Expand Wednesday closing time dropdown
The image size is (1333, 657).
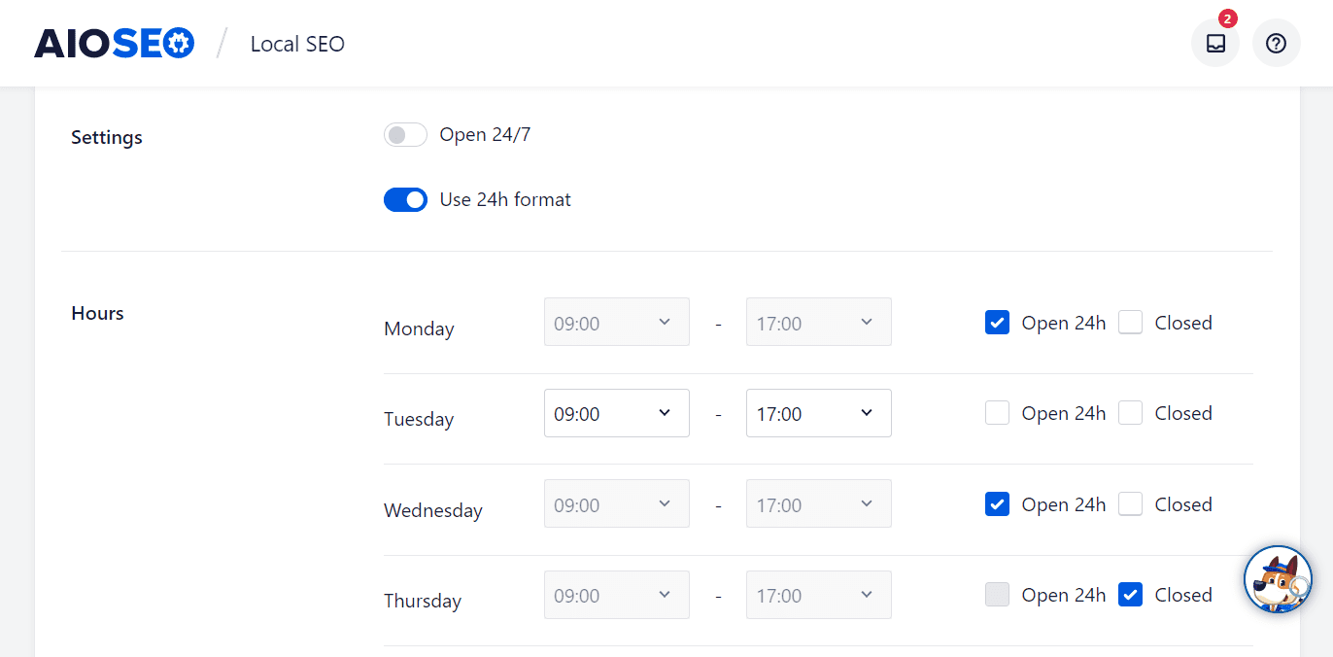coord(818,504)
